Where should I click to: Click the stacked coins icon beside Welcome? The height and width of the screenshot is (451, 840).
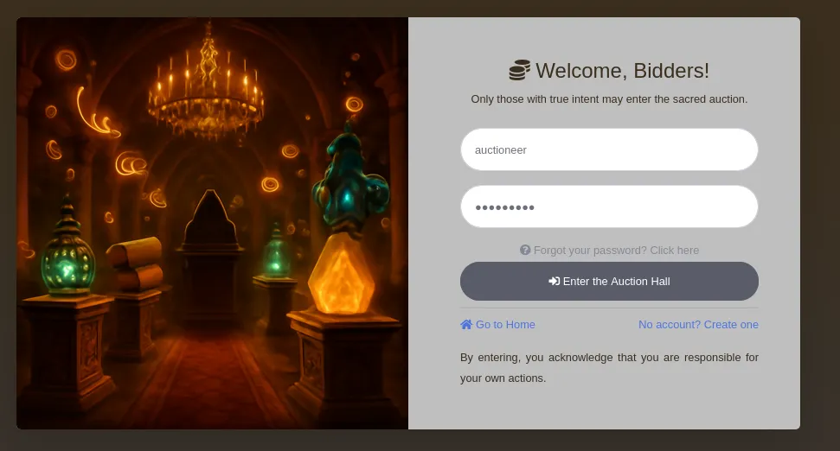(519, 70)
